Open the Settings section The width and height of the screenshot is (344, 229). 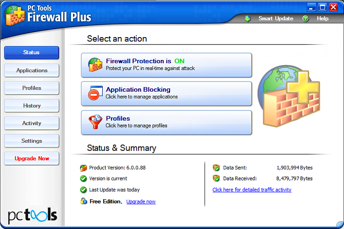pos(32,141)
